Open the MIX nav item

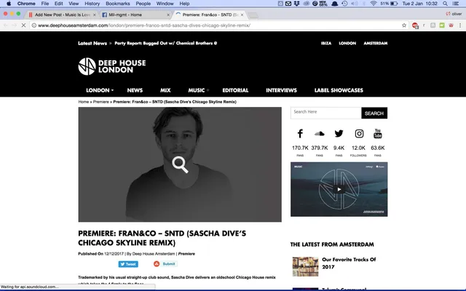pos(165,90)
